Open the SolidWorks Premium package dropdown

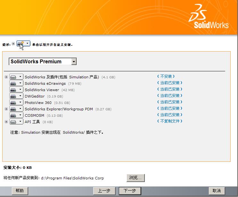pos(74,62)
